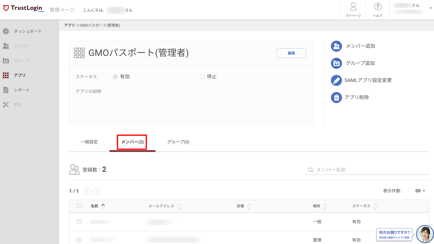434x244 pixels.
Task: Sort by メールアドレス column
Action: (x=165, y=206)
